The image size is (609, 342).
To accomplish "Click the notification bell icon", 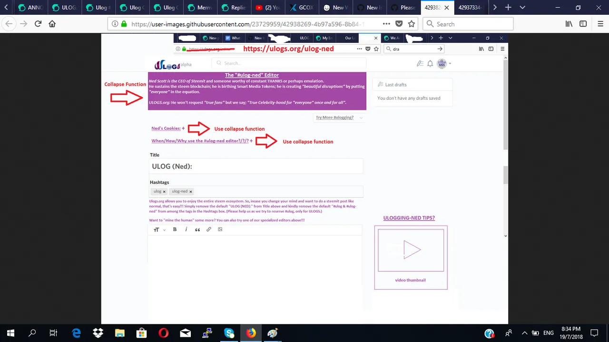I will (430, 63).
